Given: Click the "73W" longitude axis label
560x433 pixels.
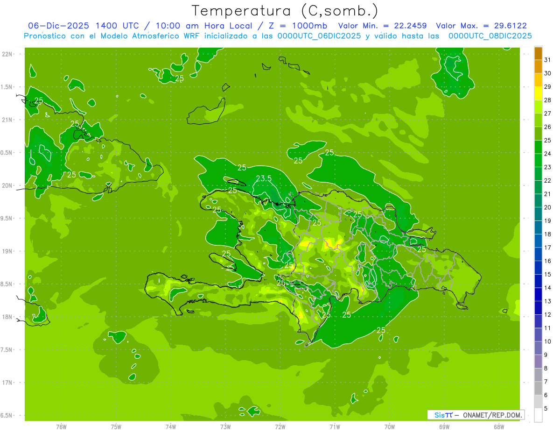Looking at the screenshot, I should [x=225, y=426].
